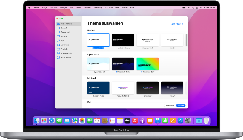Open Reminders from the Dock

[112, 121]
